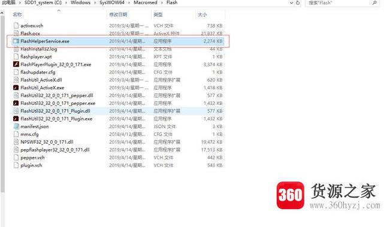The height and width of the screenshot is (227, 384).
Task: Click FlashUtil32_32_0_0_171_pepper.exe Flash icon
Action: tap(16, 103)
